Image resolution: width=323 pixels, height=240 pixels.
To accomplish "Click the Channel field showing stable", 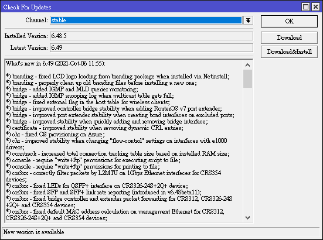I will (146, 20).
